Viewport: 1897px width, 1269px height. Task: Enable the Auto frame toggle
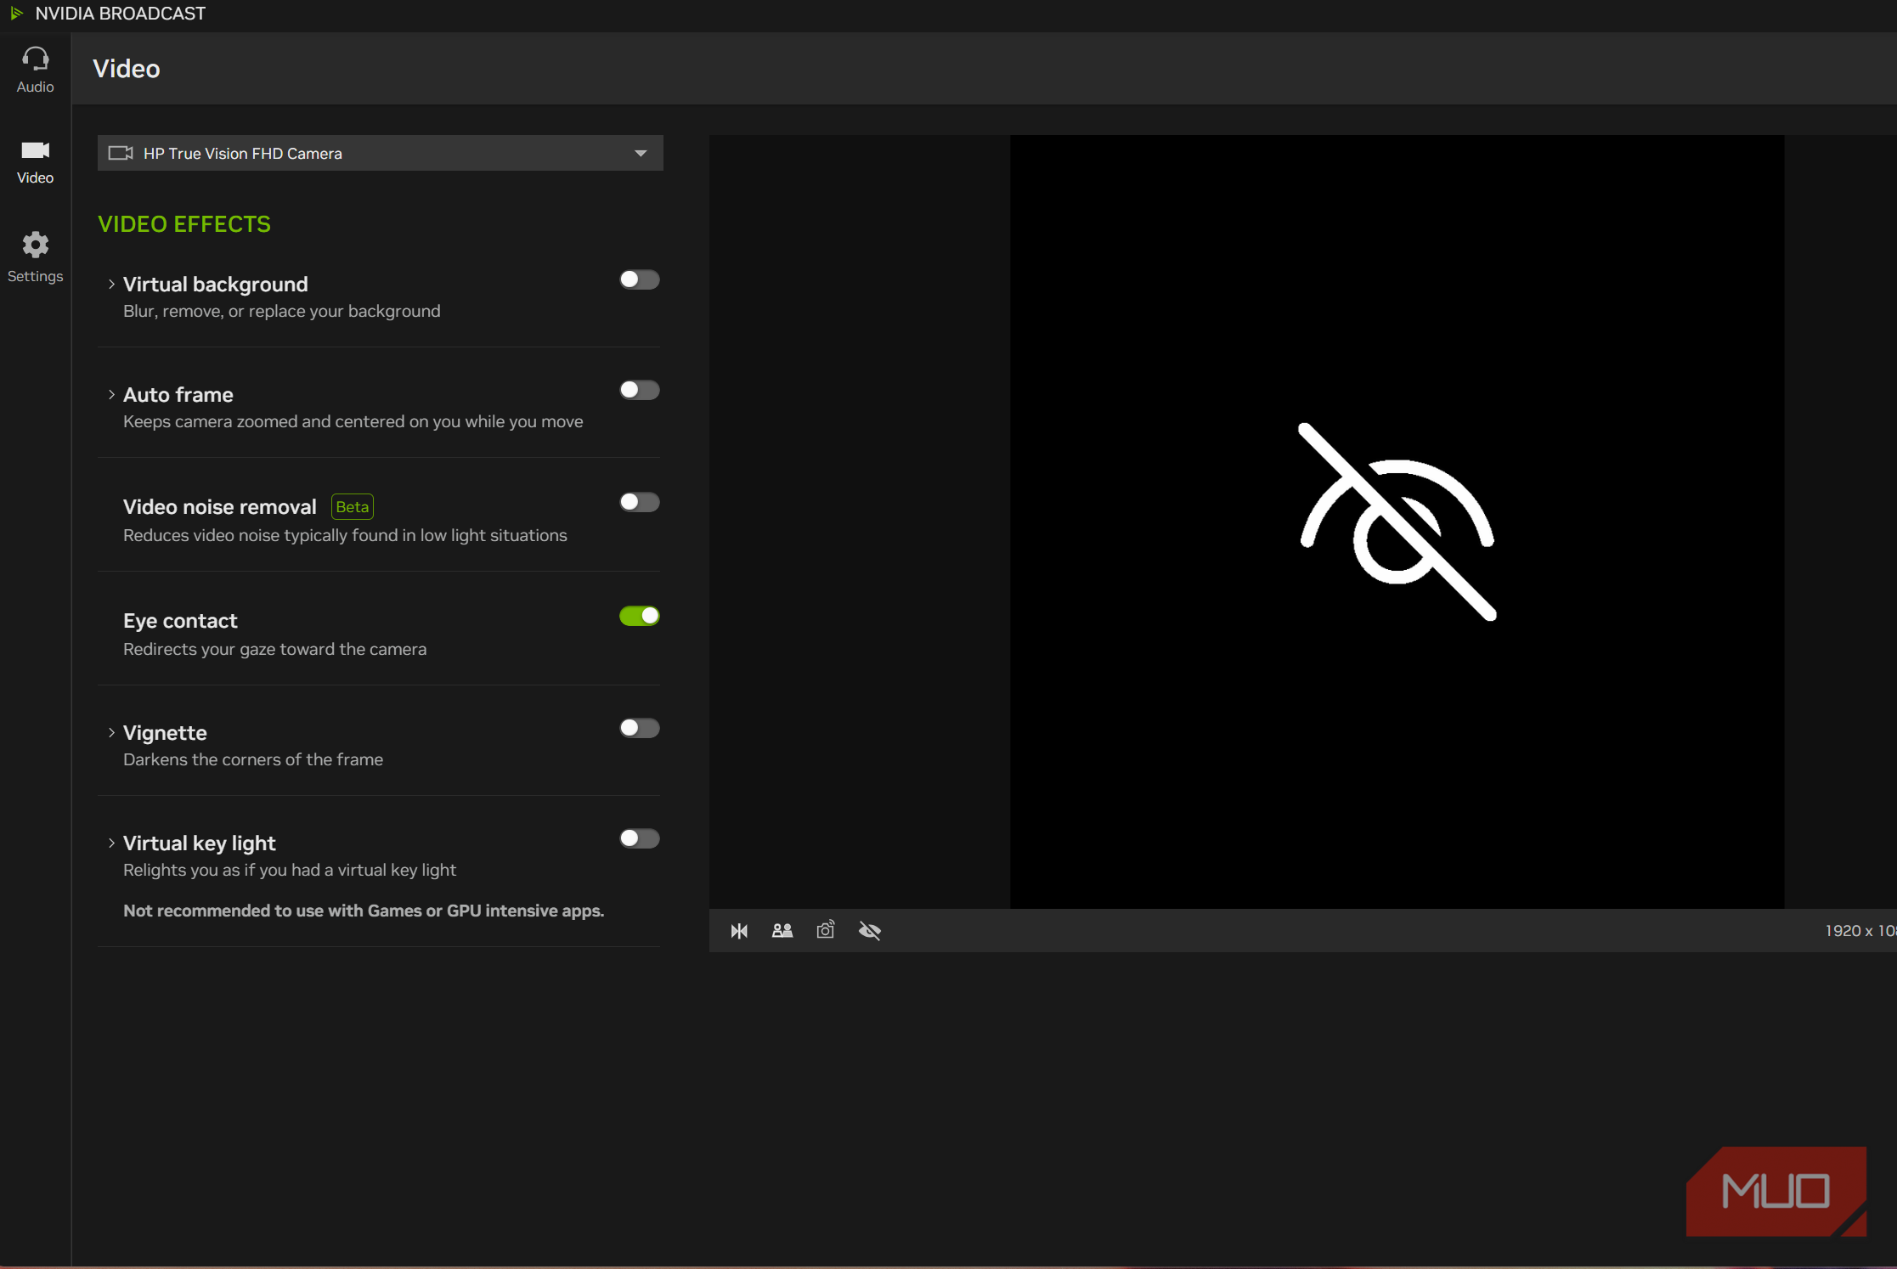click(x=639, y=390)
